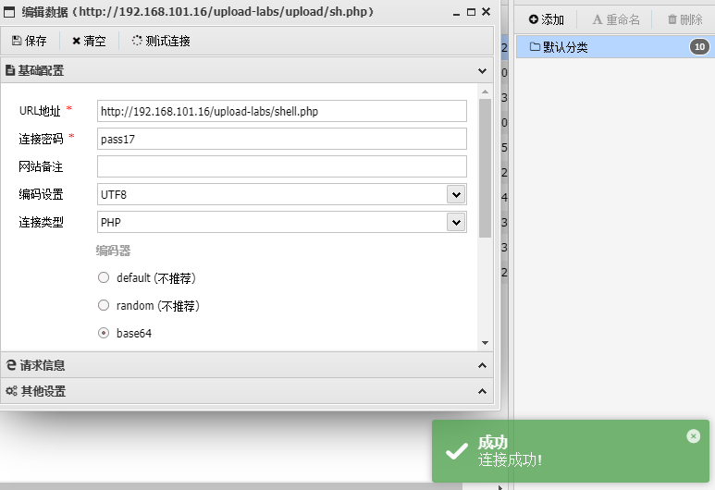715x490 pixels.
Task: Click the 连接密码 input field
Action: [x=282, y=139]
